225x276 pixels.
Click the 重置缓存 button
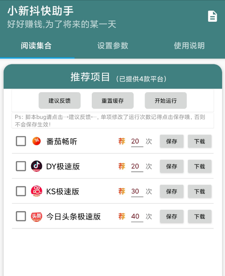click(113, 100)
